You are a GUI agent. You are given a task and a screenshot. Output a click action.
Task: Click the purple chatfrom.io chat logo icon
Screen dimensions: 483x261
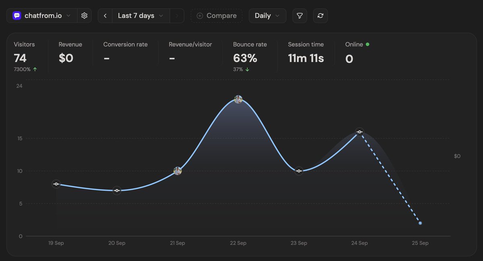pos(17,16)
